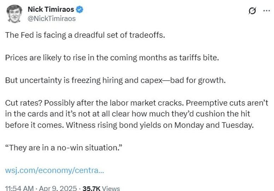Click the 35.7K view count number
The image size is (274, 191).
tap(91, 189)
